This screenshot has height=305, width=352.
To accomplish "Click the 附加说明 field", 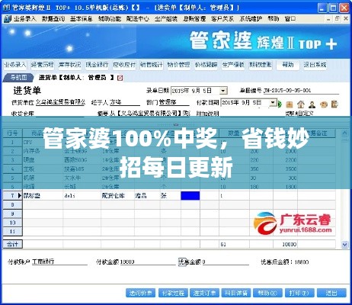I will tap(251, 114).
